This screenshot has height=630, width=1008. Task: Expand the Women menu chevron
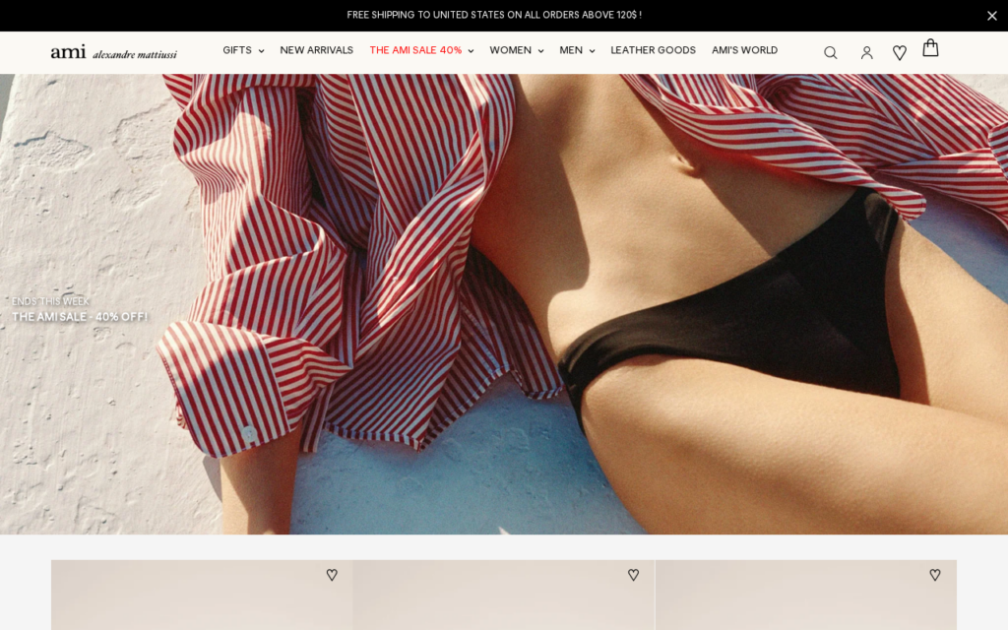pyautogui.click(x=540, y=51)
